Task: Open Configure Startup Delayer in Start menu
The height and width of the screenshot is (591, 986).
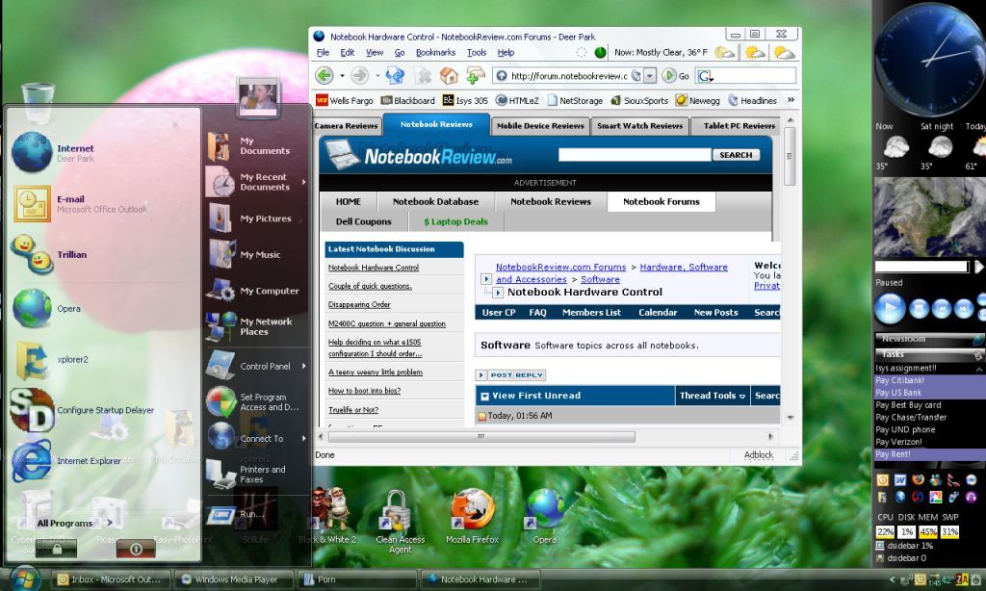Action: (83, 410)
